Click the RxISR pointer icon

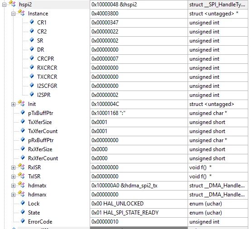point(21,167)
